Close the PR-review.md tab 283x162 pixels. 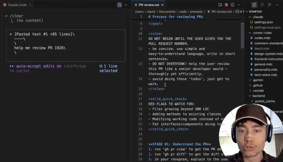click(x=163, y=5)
